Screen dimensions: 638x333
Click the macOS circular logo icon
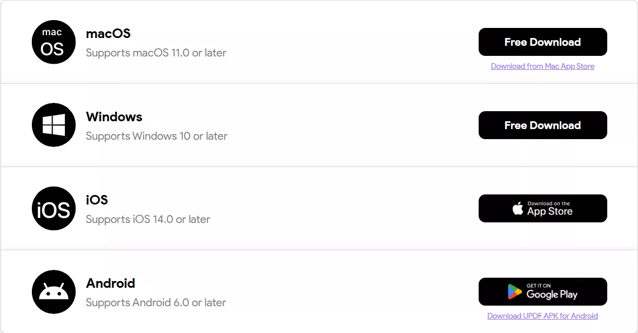54,42
